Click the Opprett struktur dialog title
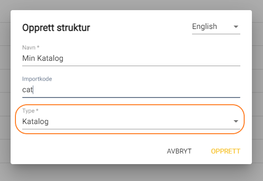Screen dimensions: 263x181 click(56, 28)
